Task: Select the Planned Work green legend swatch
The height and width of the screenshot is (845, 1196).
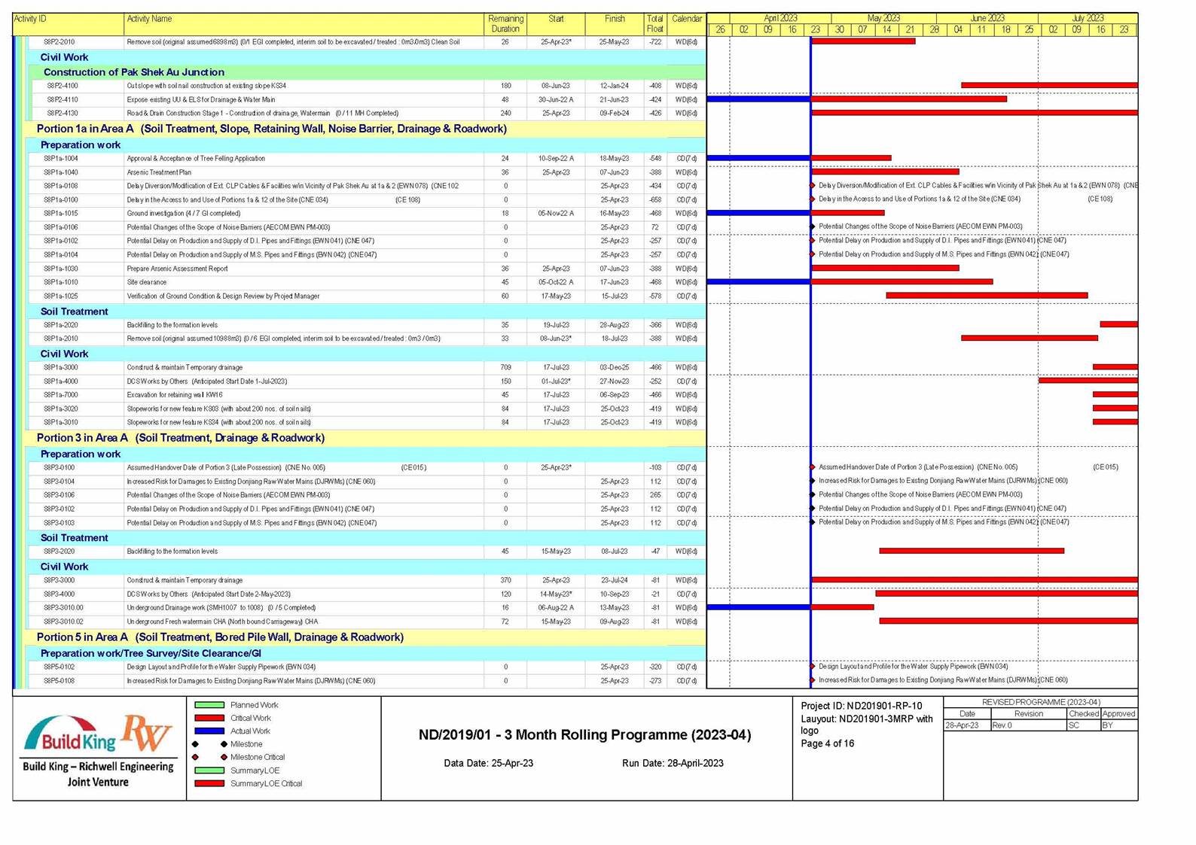Action: [x=209, y=705]
